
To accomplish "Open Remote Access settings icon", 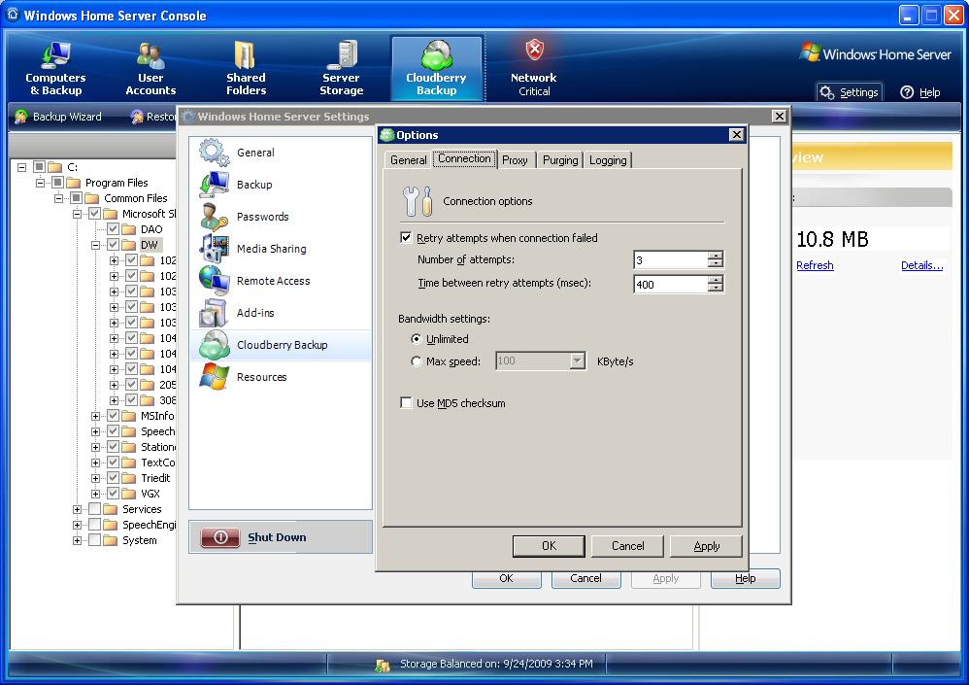I will point(214,282).
